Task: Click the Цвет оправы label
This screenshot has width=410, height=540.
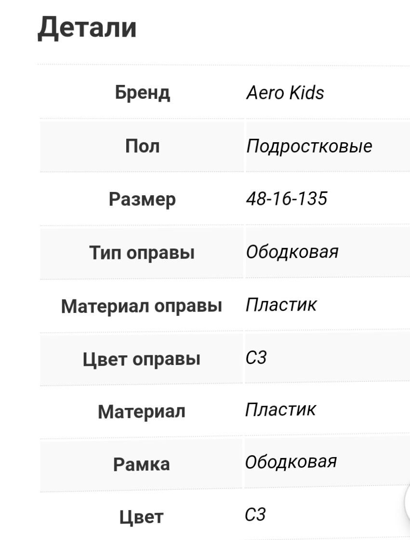Action: pyautogui.click(x=142, y=359)
